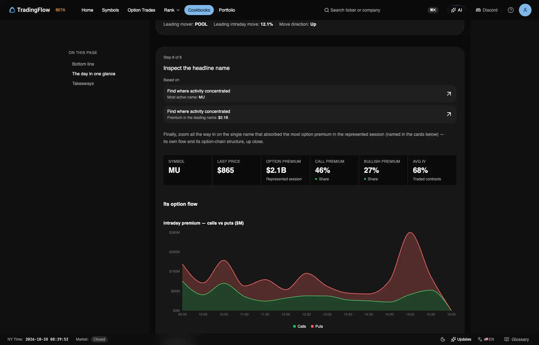Image resolution: width=539 pixels, height=345 pixels.
Task: Jump to the Takeaways section
Action: pyautogui.click(x=83, y=83)
